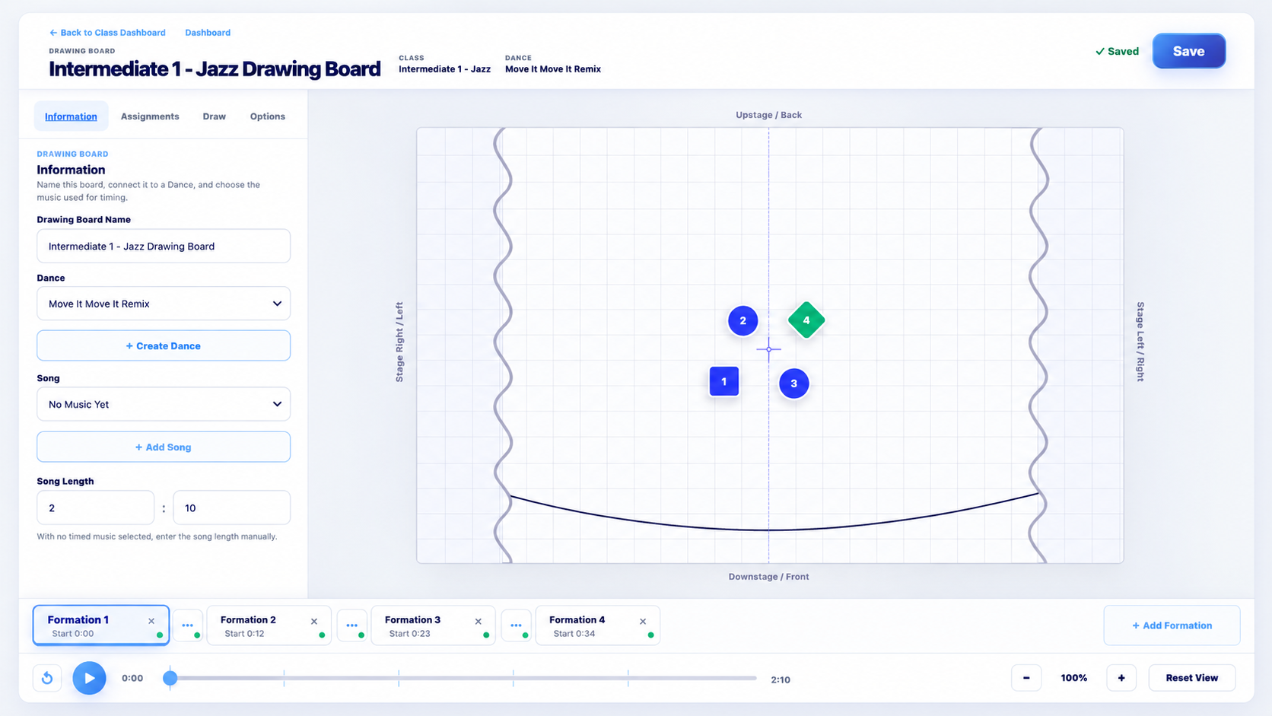Open the Song dropdown showing No Music Yet

pyautogui.click(x=164, y=404)
